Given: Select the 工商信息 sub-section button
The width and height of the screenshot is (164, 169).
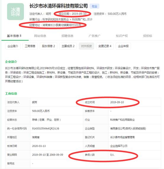Looking at the screenshot, I should click(x=30, y=46).
